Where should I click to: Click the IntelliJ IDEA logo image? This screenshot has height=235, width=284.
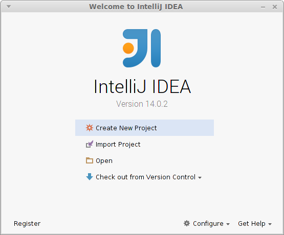pyautogui.click(x=142, y=48)
